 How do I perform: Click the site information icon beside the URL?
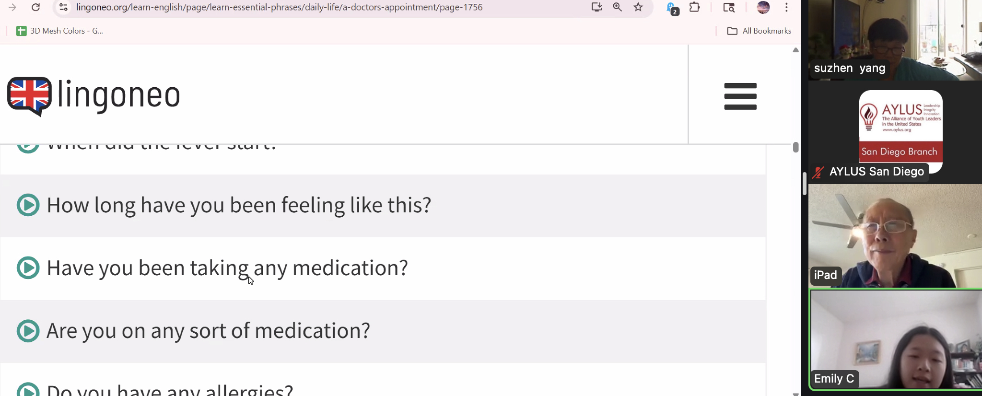[x=63, y=7]
